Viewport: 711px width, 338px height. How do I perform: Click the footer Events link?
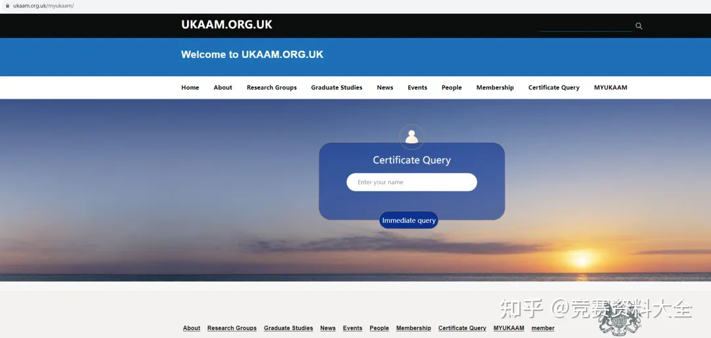coord(352,328)
